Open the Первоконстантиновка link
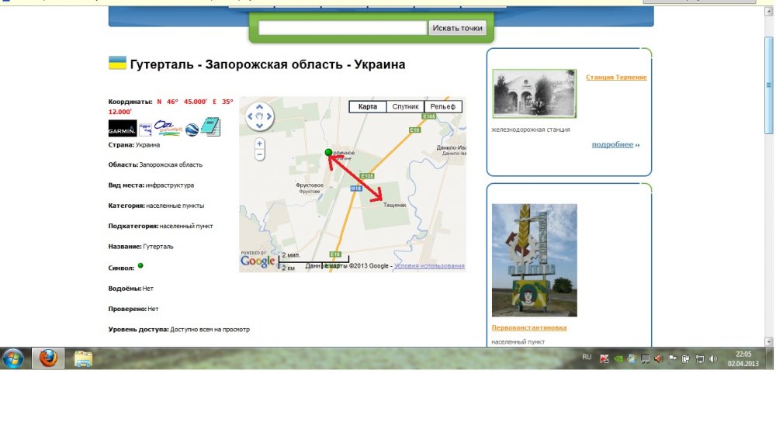 tap(529, 327)
